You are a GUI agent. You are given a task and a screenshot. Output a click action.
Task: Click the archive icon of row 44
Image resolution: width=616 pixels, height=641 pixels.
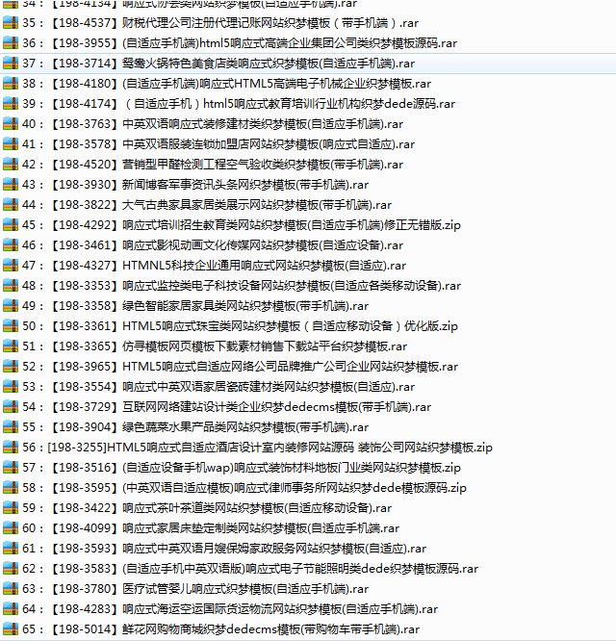(x=11, y=205)
